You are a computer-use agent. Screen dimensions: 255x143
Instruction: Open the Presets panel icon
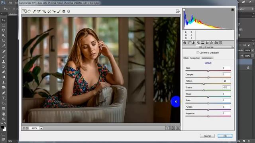(221, 43)
